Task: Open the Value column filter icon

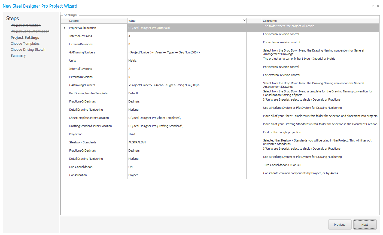Action: coord(244,20)
